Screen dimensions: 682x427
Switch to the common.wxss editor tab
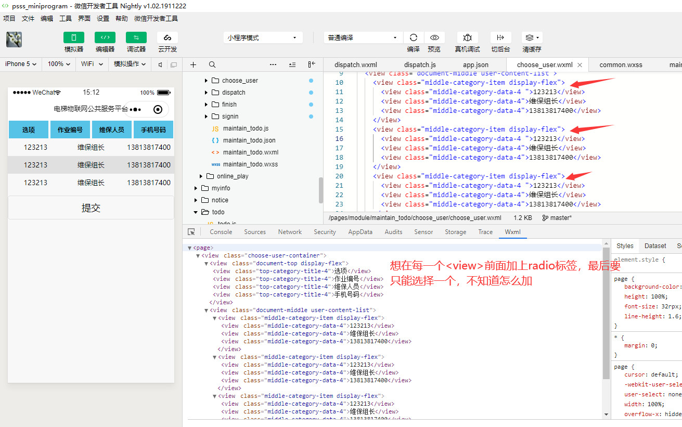[x=621, y=65]
